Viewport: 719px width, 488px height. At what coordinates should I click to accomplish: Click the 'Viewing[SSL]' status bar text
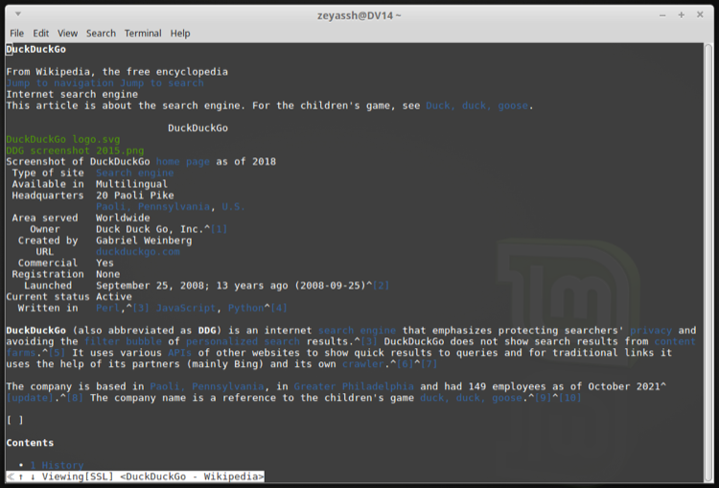point(78,476)
